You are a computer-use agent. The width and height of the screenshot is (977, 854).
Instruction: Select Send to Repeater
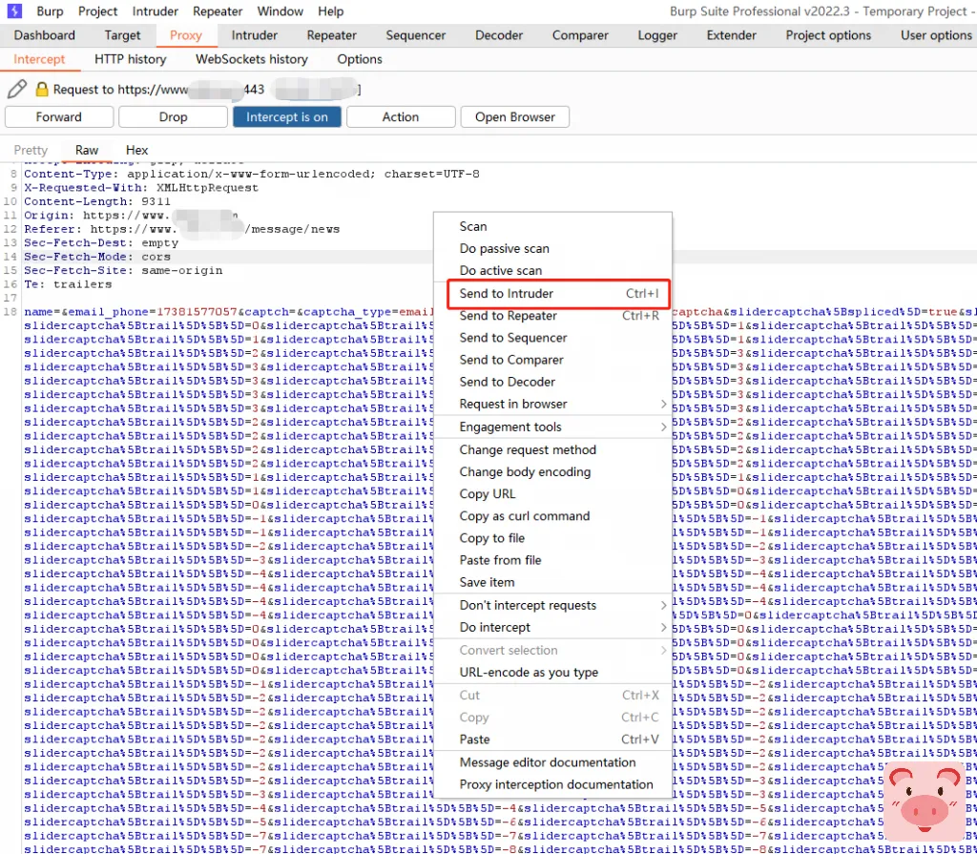tap(552, 316)
